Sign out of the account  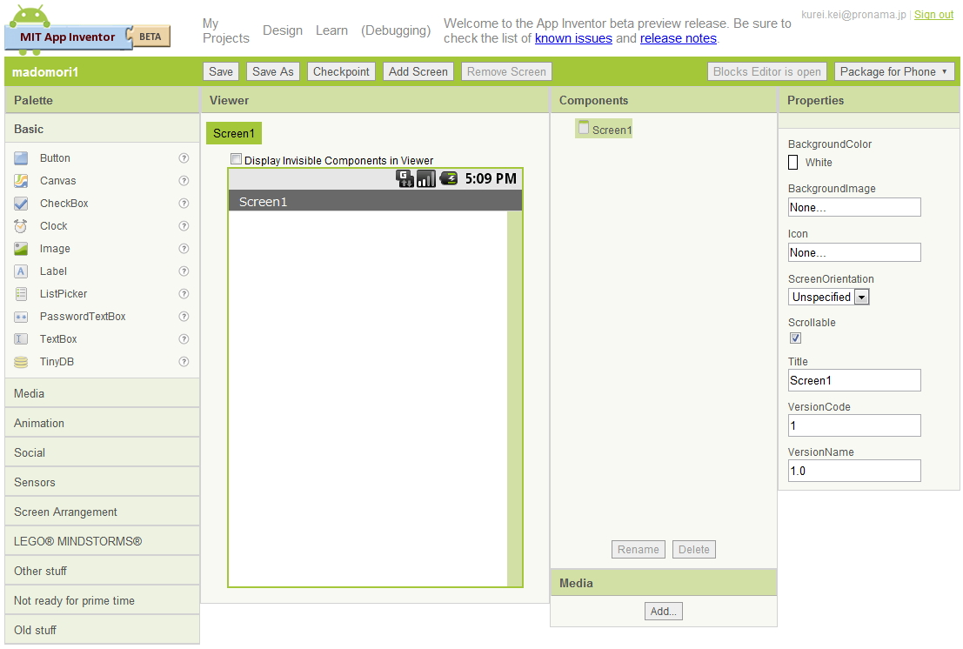coord(933,15)
